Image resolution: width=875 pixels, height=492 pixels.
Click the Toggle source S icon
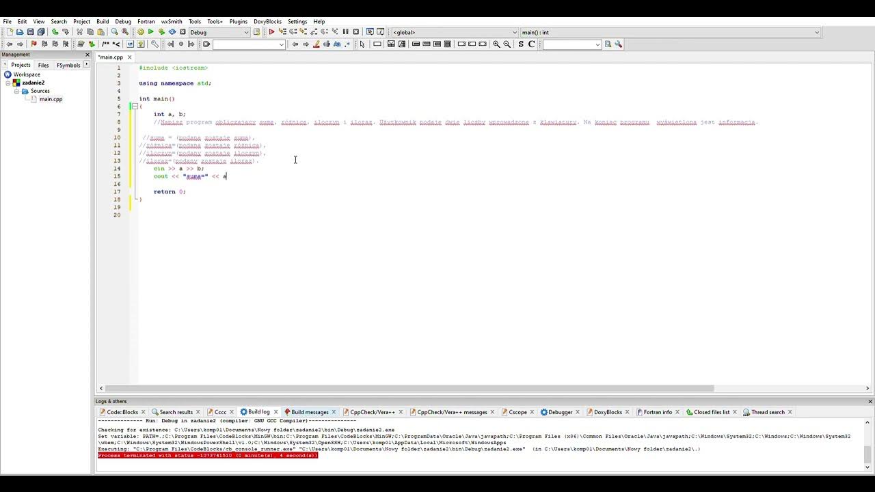[521, 44]
